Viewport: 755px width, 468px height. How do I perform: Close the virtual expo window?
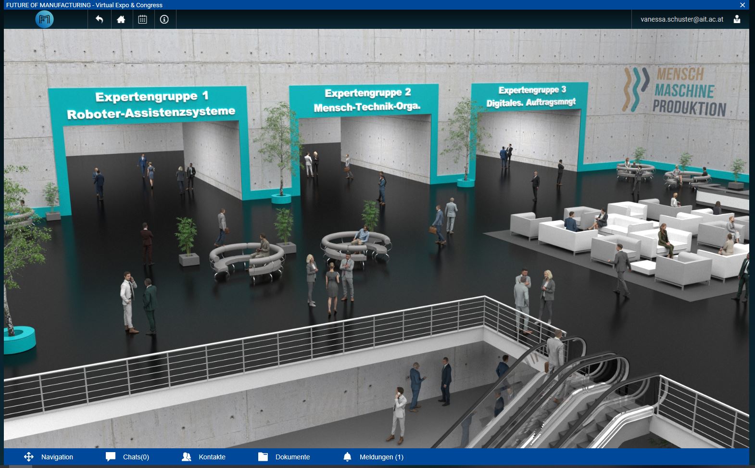pyautogui.click(x=742, y=5)
